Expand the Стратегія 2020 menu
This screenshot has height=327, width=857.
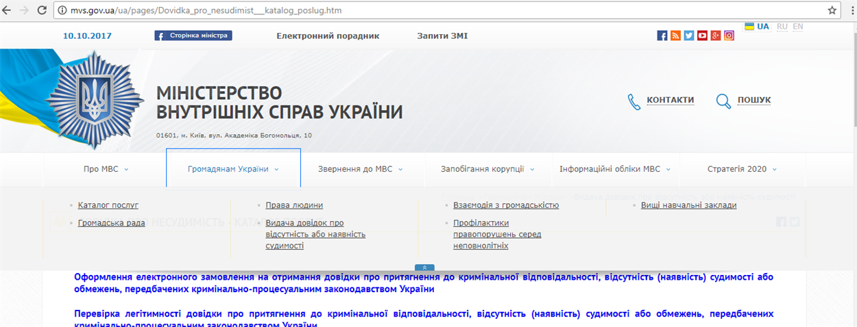coord(742,169)
